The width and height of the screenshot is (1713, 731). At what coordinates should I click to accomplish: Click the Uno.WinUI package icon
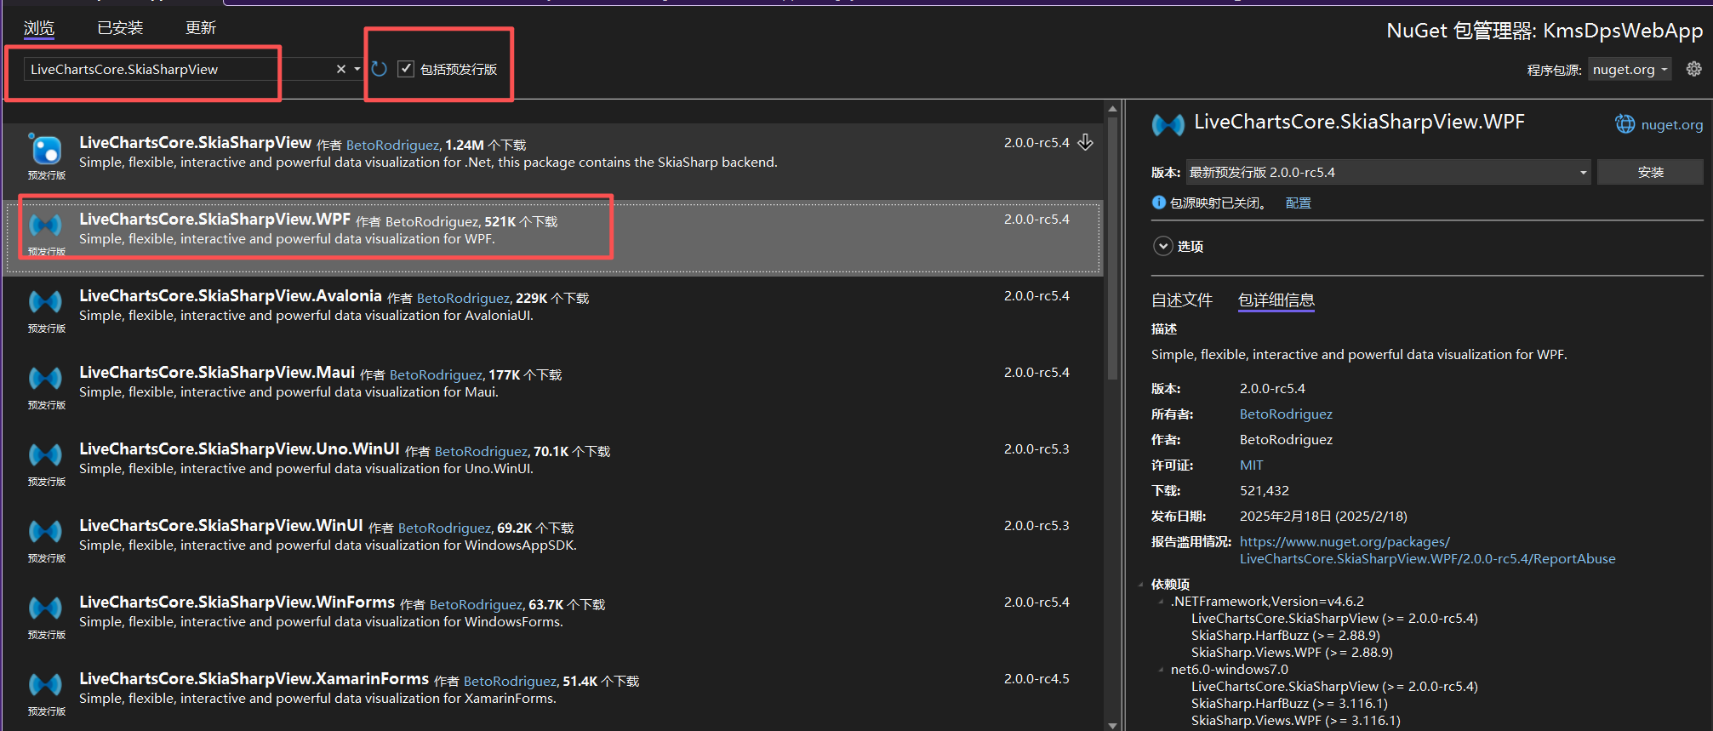[46, 454]
